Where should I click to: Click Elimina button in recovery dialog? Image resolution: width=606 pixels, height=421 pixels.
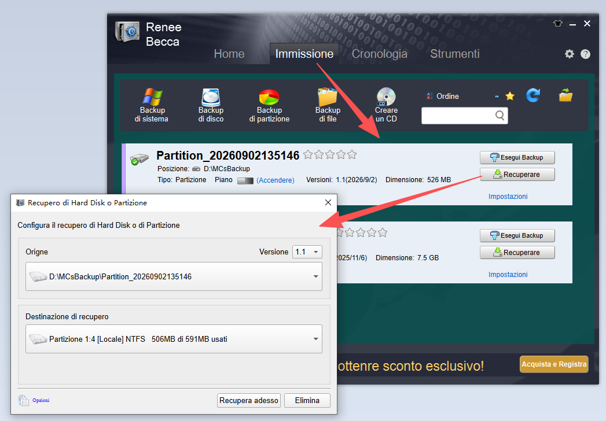pos(307,401)
